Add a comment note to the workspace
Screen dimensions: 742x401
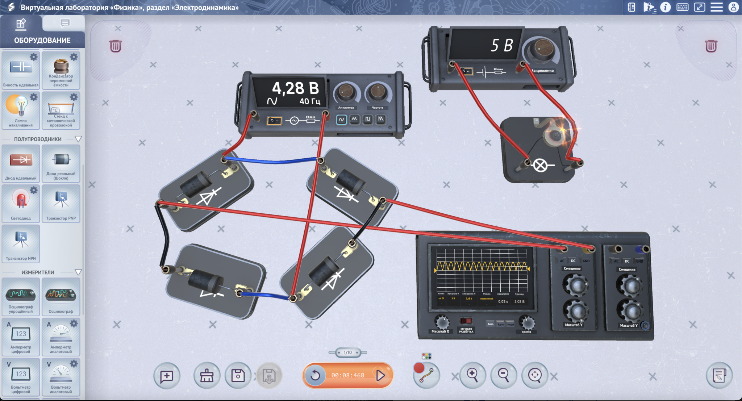pos(167,376)
